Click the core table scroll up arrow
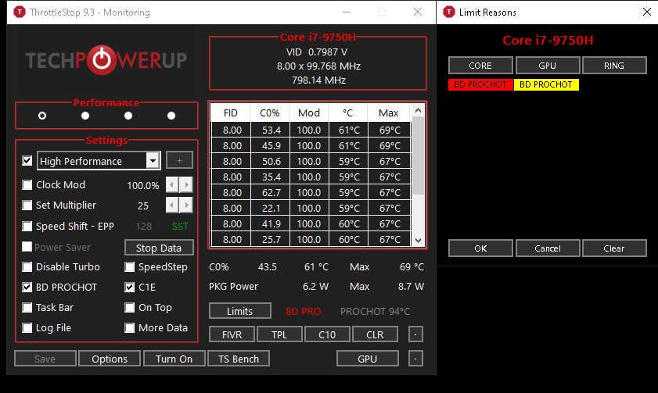The width and height of the screenshot is (658, 393). coord(418,111)
